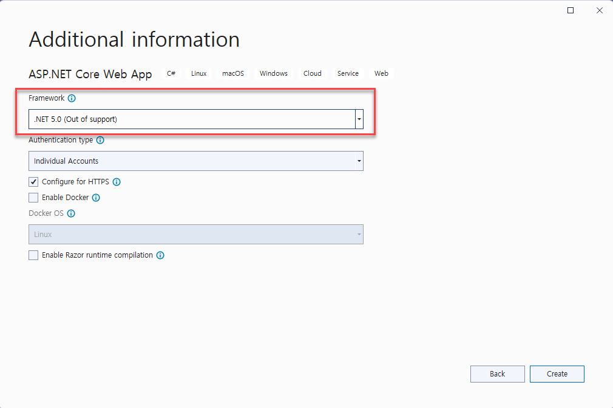Maximize the dialog window
This screenshot has width=613, height=408.
pos(571,10)
